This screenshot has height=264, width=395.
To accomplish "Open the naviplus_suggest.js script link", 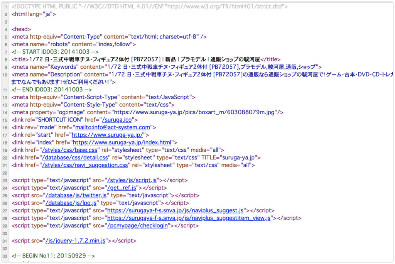I will click(x=176, y=211).
